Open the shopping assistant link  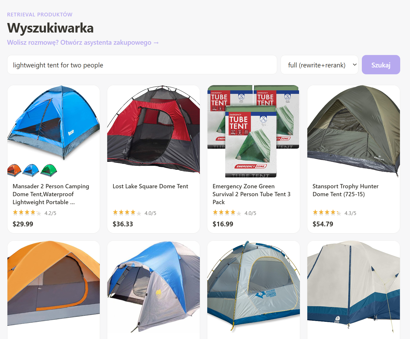click(83, 43)
